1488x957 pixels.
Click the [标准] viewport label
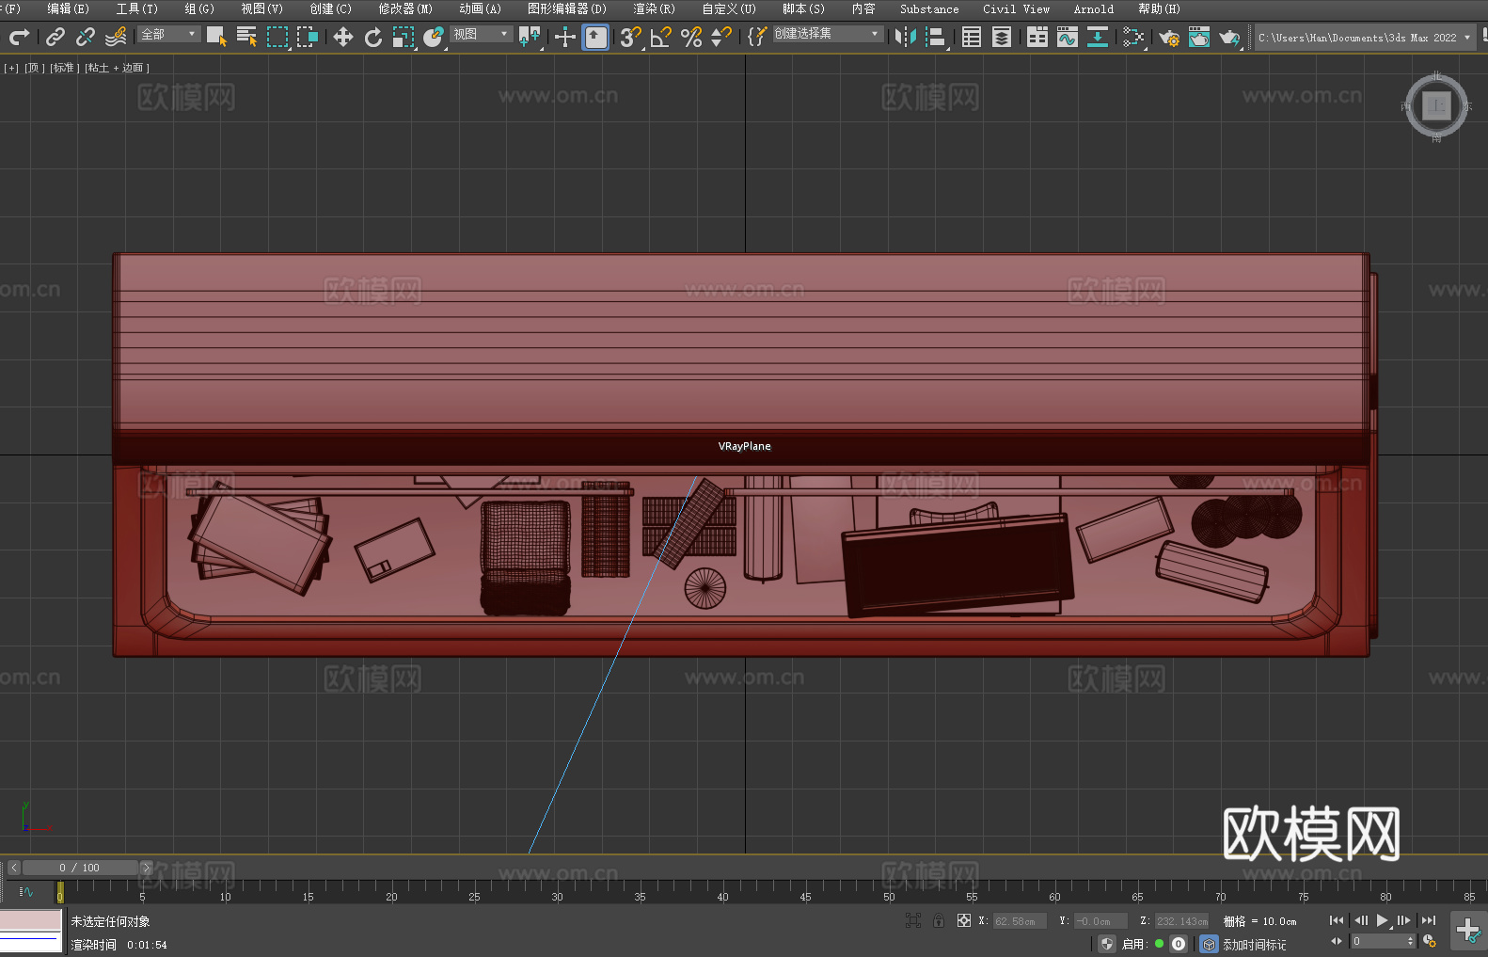point(64,68)
